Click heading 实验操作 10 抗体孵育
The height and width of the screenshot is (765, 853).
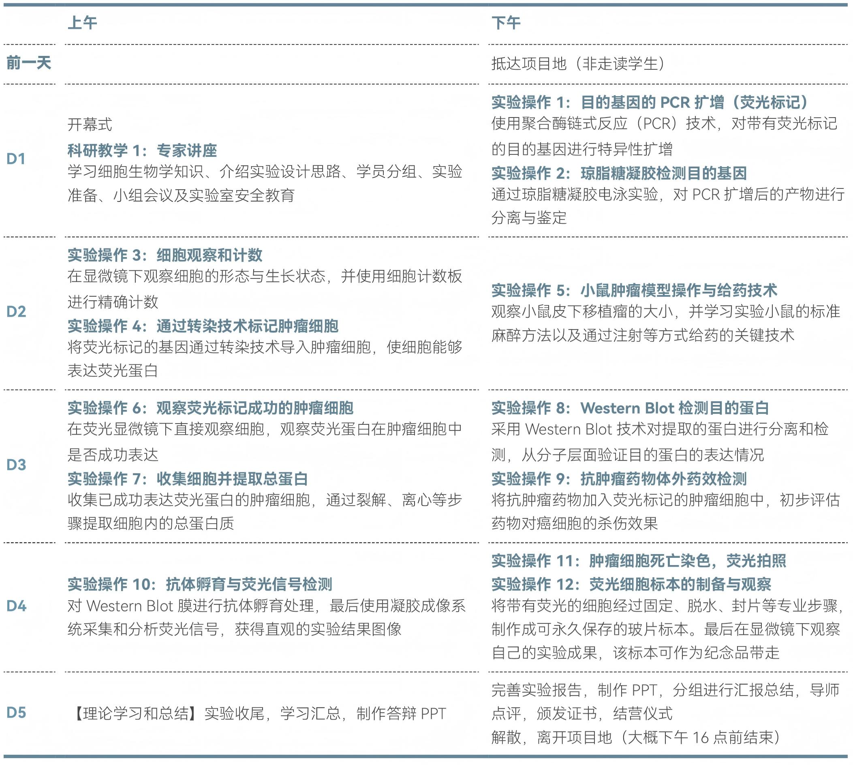click(x=200, y=584)
